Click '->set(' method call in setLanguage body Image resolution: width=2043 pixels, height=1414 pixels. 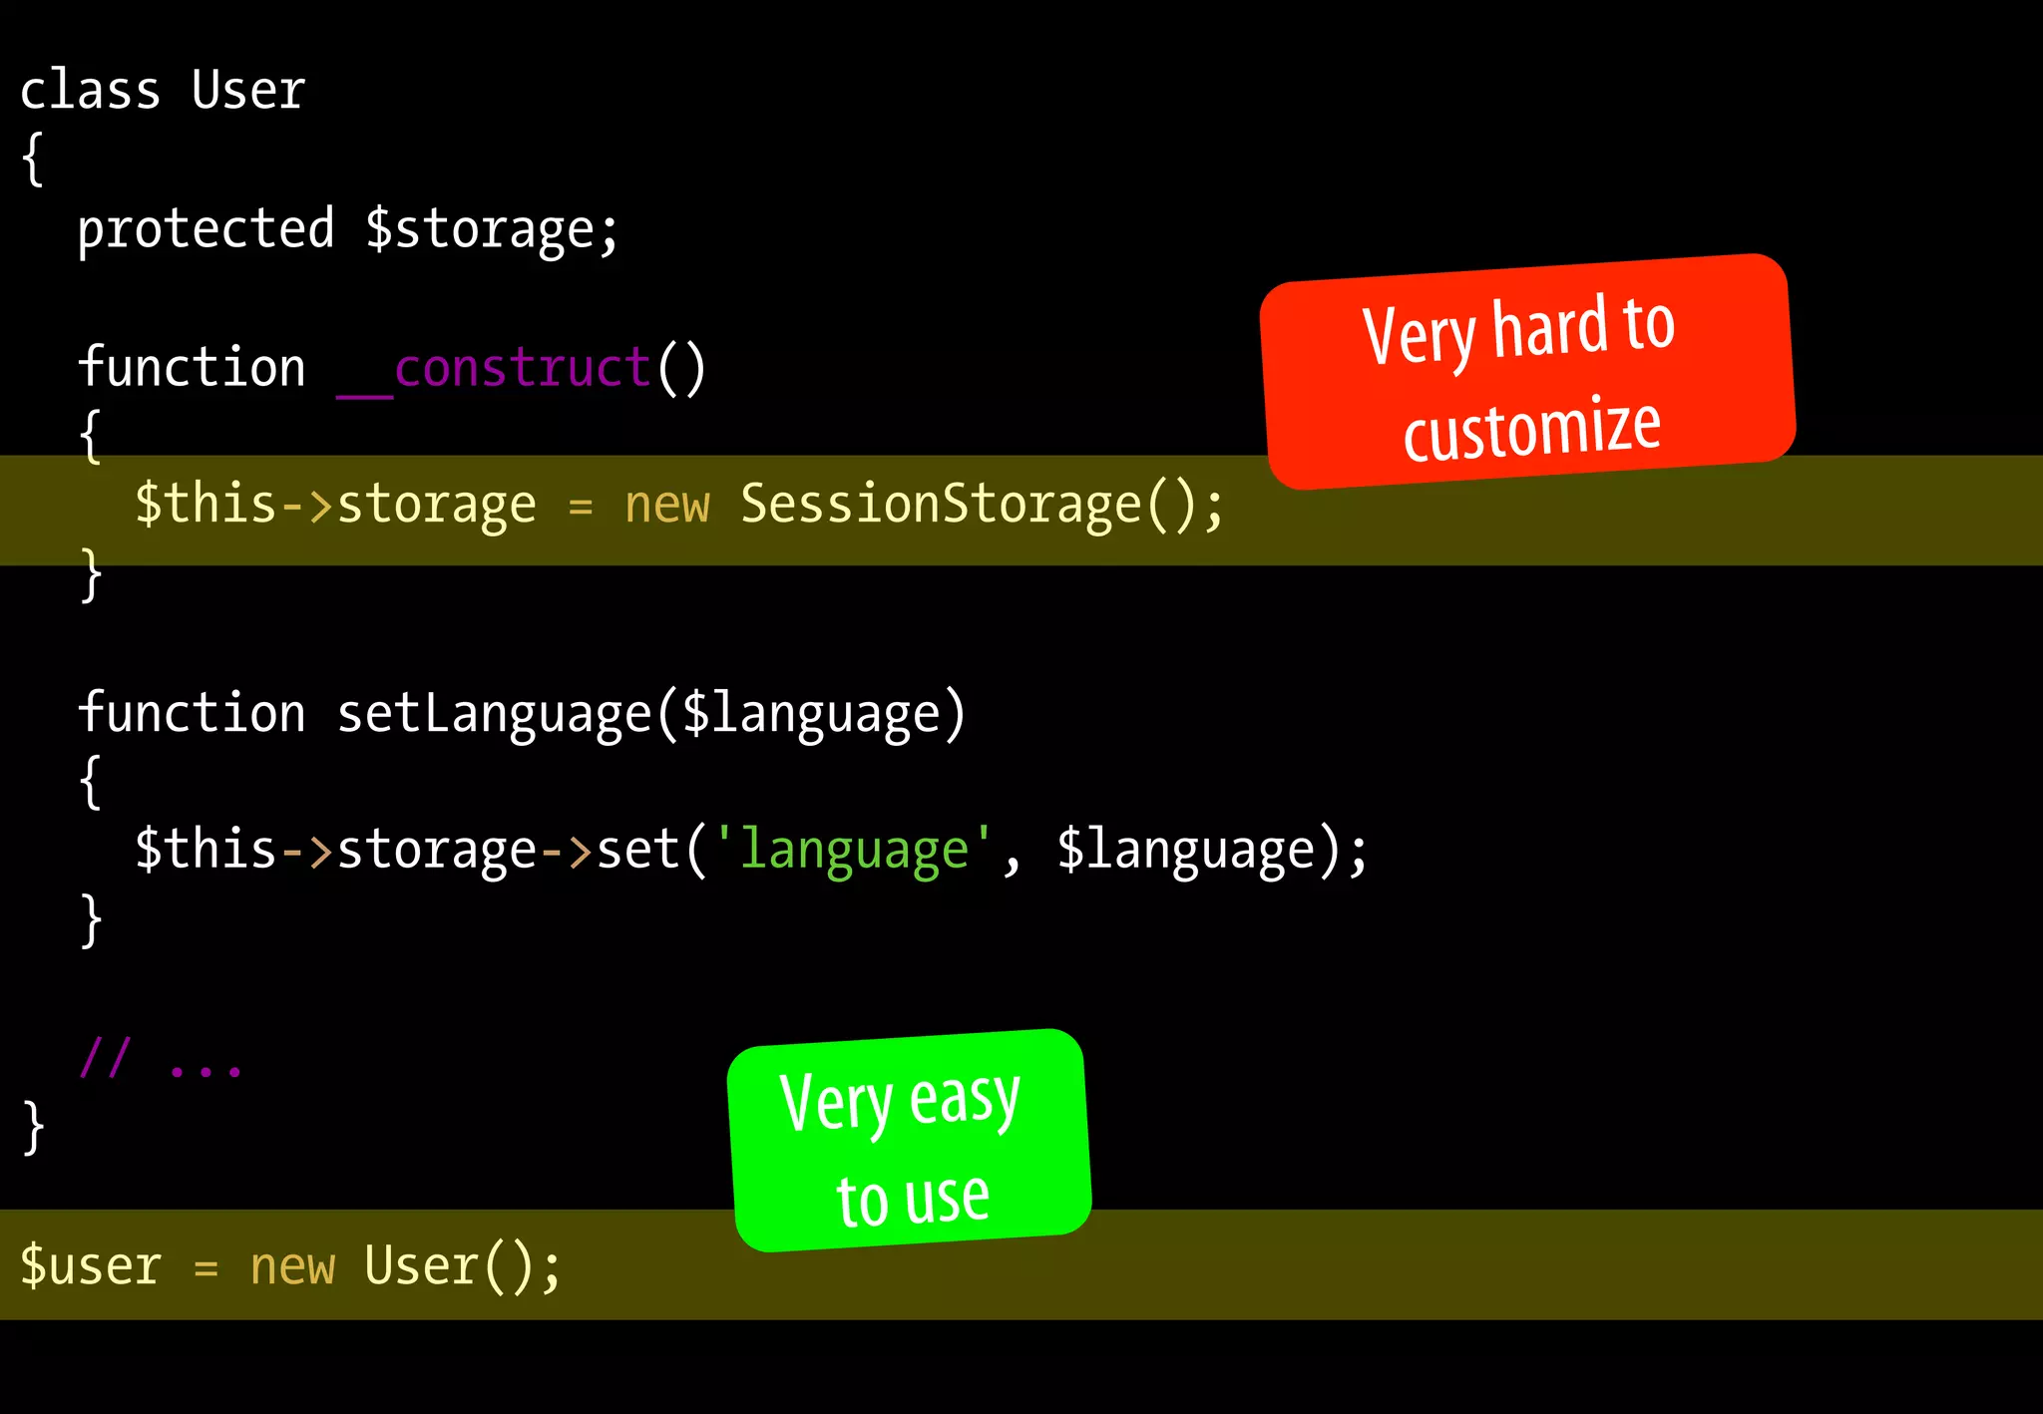(623, 851)
